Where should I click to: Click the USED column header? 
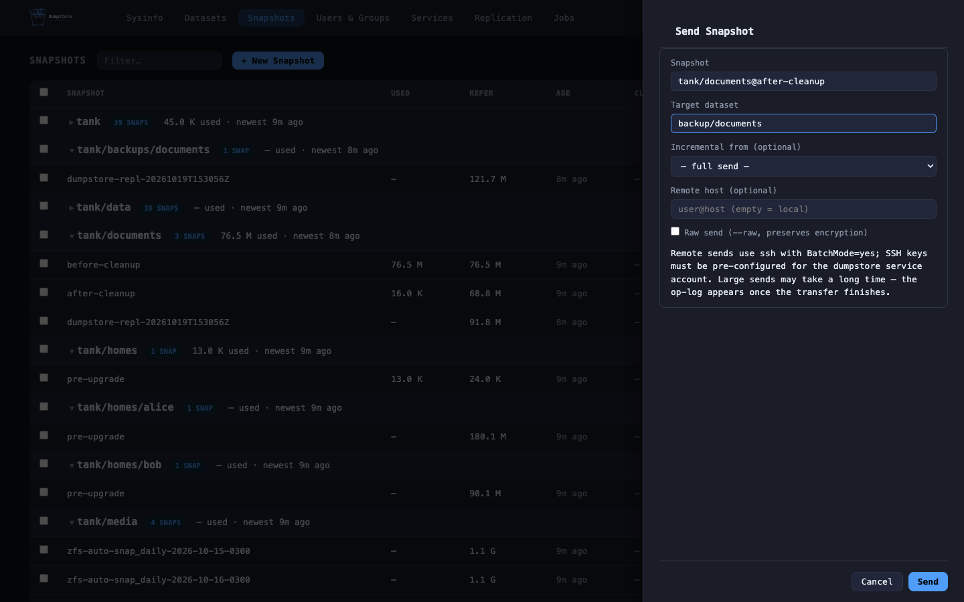[400, 93]
